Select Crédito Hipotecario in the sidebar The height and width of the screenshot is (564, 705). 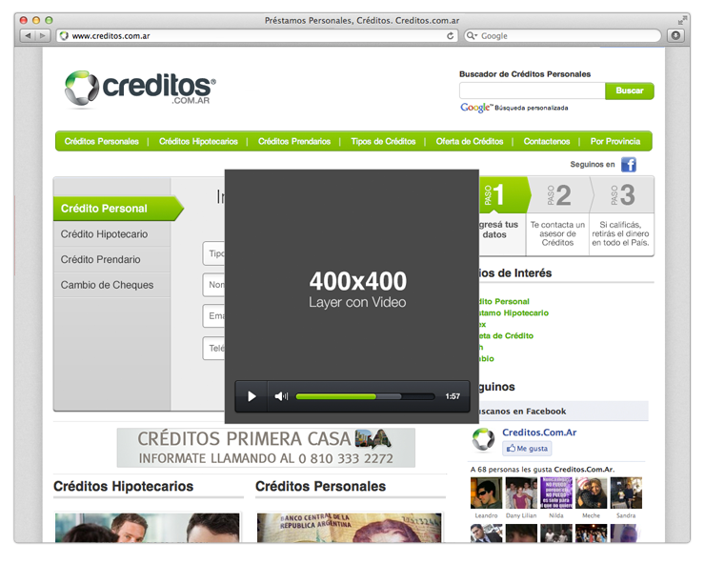click(111, 233)
